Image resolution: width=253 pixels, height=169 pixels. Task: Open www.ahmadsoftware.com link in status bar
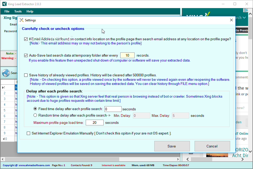click(34, 165)
